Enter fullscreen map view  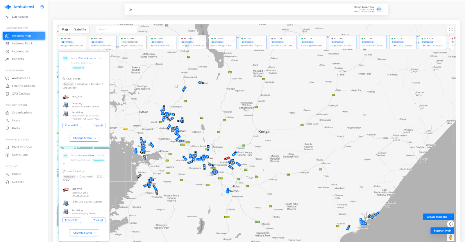tap(450, 29)
